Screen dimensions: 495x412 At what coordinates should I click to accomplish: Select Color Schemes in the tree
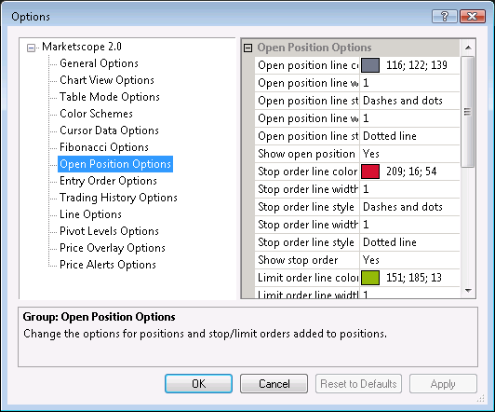pyautogui.click(x=96, y=114)
